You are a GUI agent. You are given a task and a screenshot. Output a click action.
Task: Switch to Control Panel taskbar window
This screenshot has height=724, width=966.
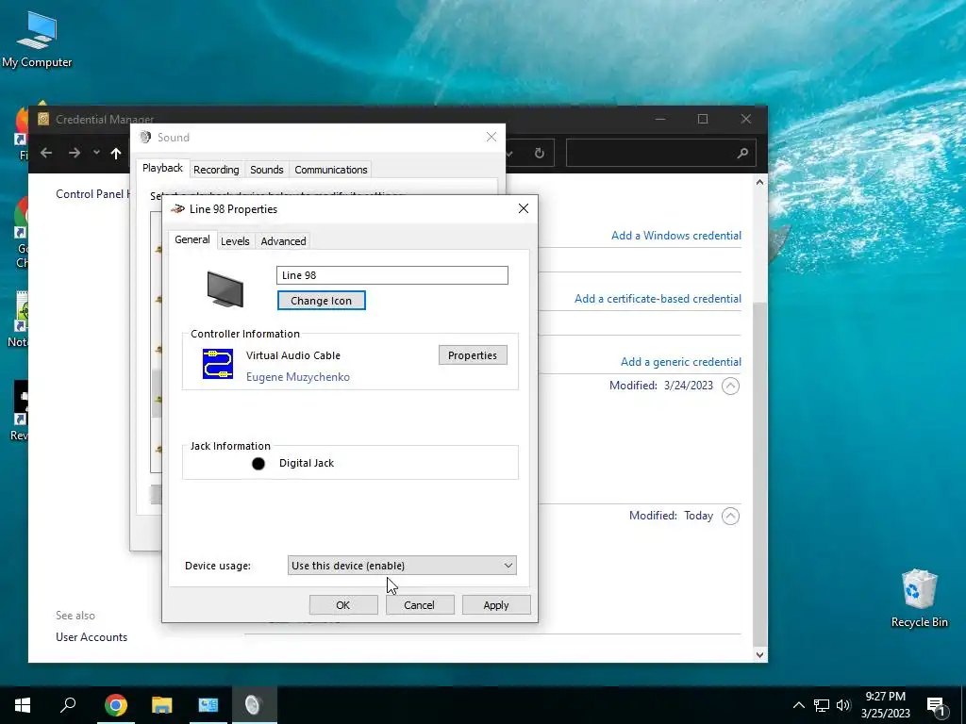point(208,705)
